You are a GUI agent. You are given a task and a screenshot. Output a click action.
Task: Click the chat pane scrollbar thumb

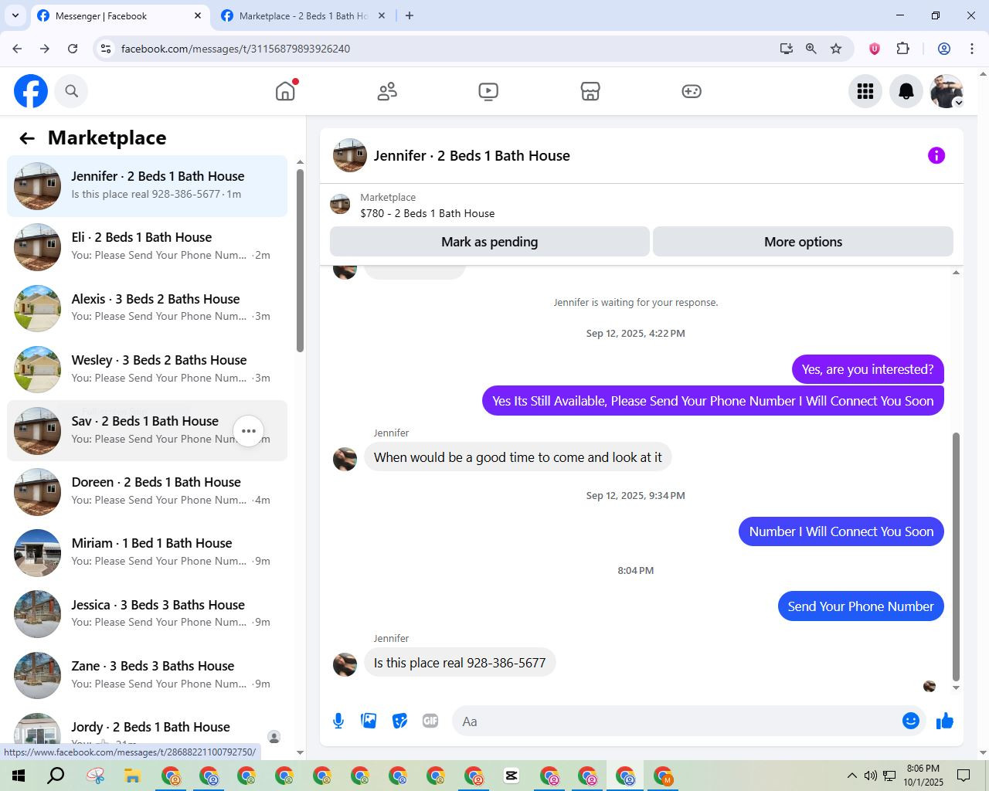(x=956, y=556)
